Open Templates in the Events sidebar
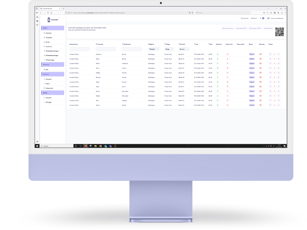Image resolution: width=307 pixels, height=230 pixels. click(49, 37)
